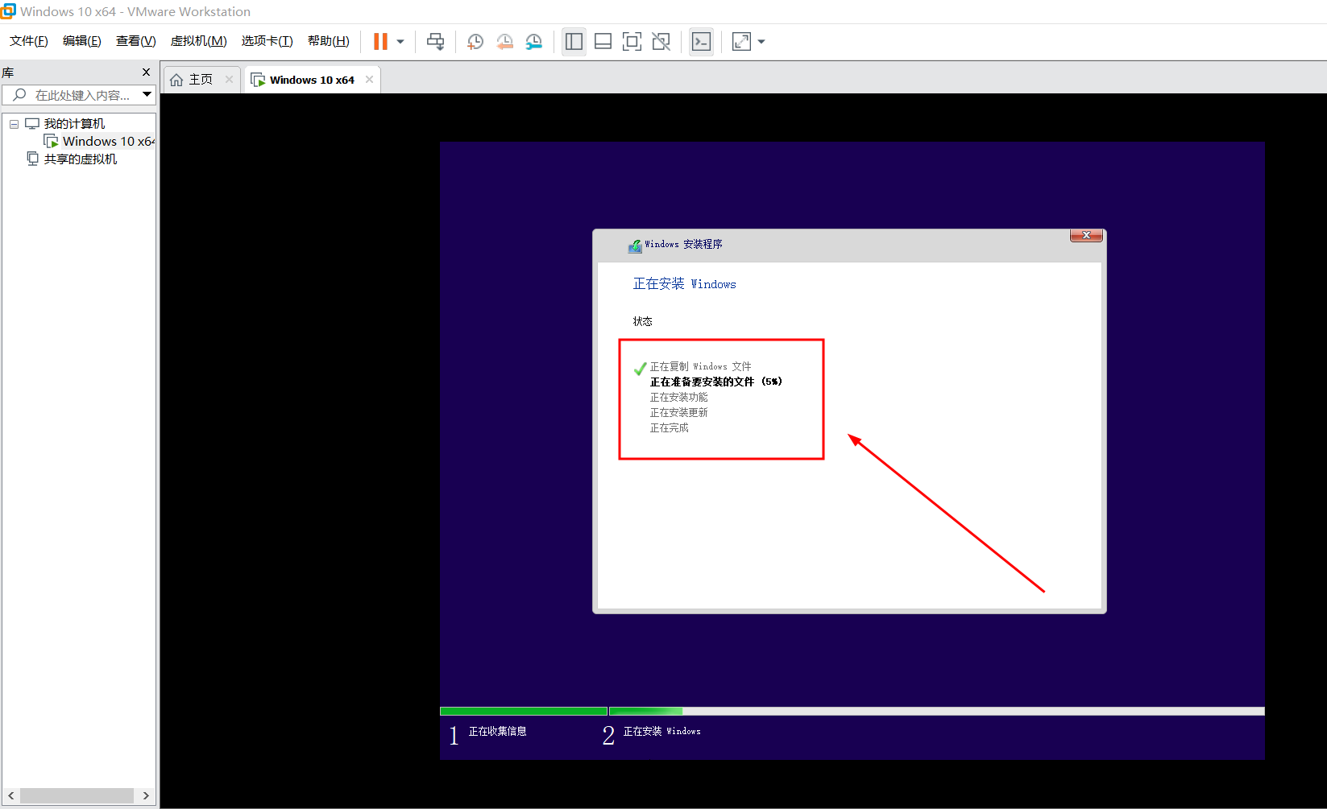The width and height of the screenshot is (1327, 809).
Task: Open the library search dropdown arrow
Action: point(147,95)
